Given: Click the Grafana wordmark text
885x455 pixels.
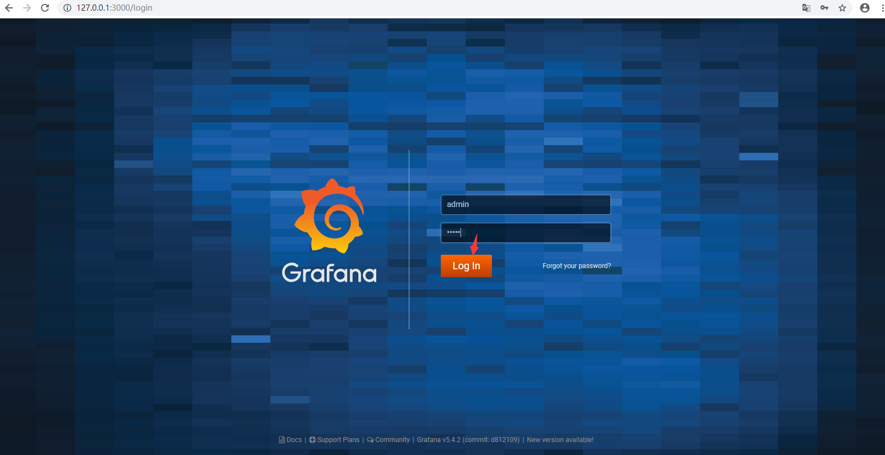Looking at the screenshot, I should [329, 273].
